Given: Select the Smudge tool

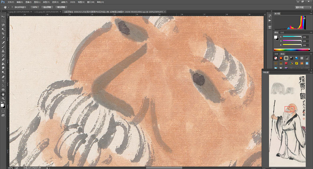Looking at the screenshot, I should pyautogui.click(x=3, y=68).
